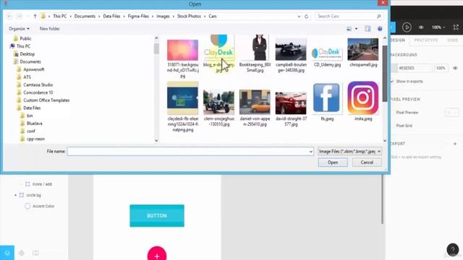
Task: Cancel the Open dialog
Action: [x=367, y=162]
